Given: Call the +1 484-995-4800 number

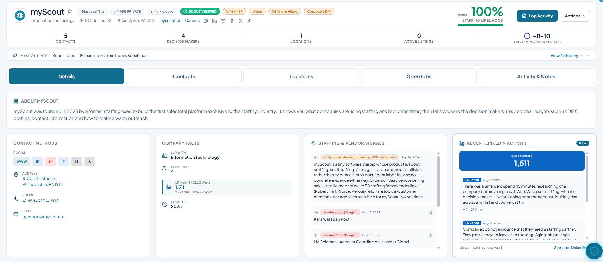Looking at the screenshot, I should click(41, 201).
